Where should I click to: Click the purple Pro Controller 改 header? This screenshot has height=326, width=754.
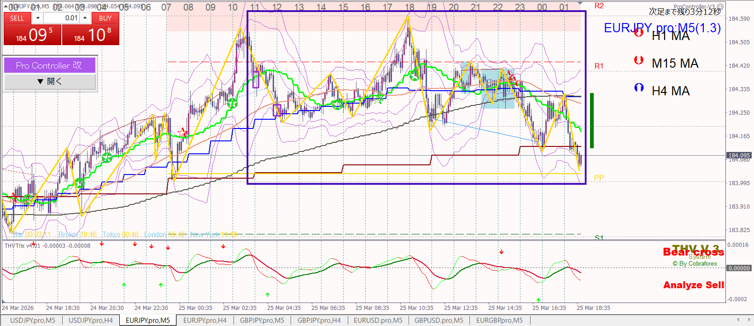(50, 65)
